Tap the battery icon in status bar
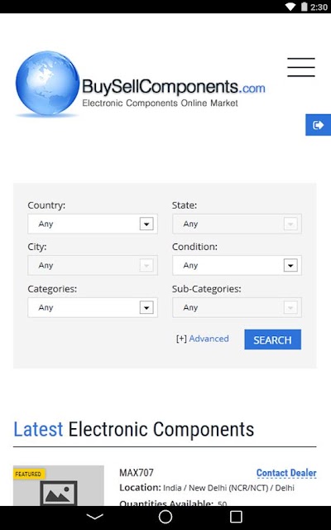Viewport: 331px width, 530px height. click(305, 7)
